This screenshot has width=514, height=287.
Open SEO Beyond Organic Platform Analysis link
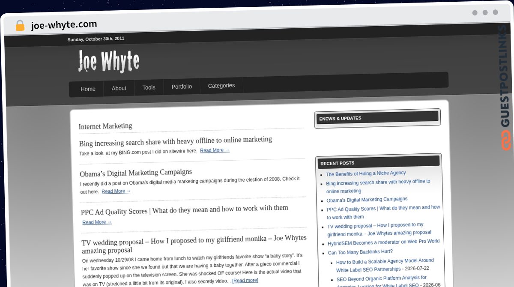click(382, 281)
